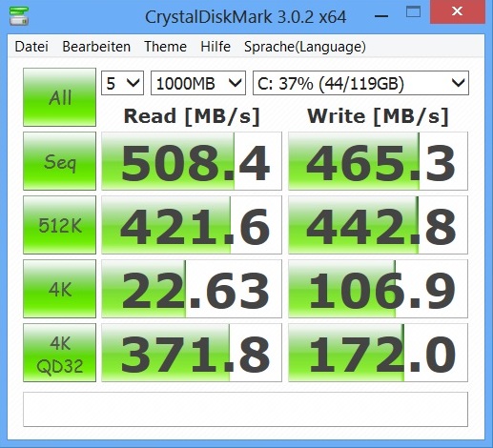The image size is (493, 448).
Task: Select the 512K read value 421.6
Action: tap(192, 225)
